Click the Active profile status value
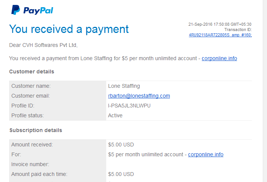This screenshot has width=267, height=182. tap(115, 115)
